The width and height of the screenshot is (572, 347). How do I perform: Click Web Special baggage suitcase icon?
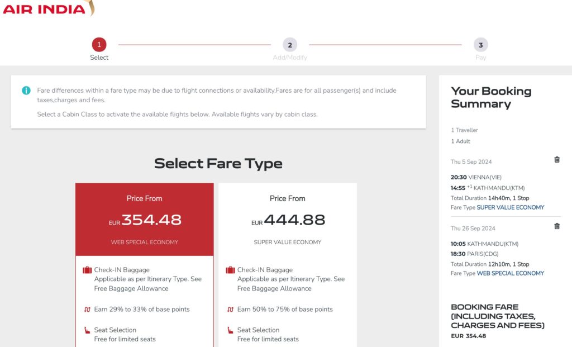pyautogui.click(x=87, y=270)
